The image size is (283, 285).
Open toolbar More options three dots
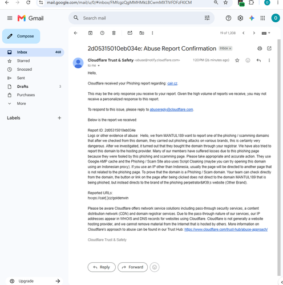pyautogui.click(x=152, y=33)
